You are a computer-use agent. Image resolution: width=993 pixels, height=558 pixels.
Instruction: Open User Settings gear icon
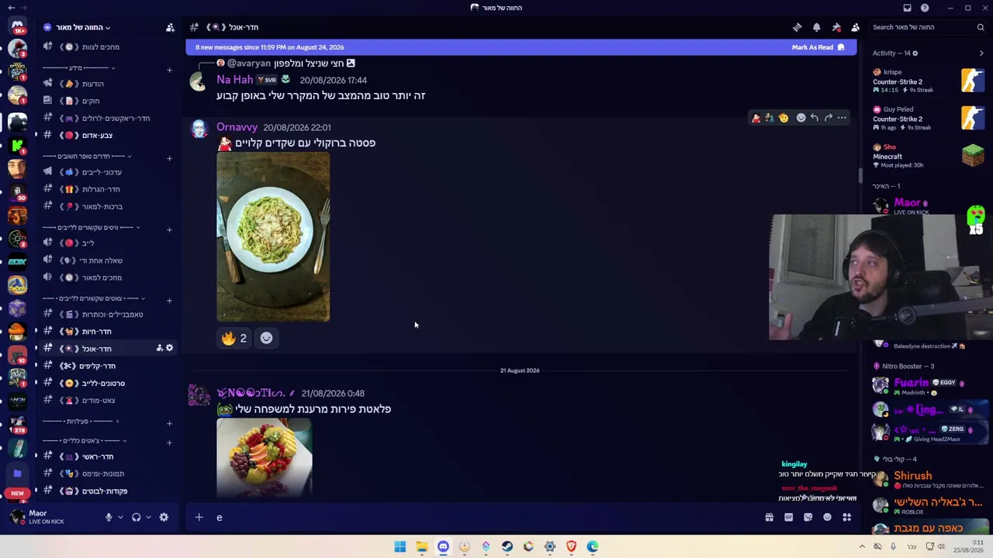pyautogui.click(x=164, y=517)
